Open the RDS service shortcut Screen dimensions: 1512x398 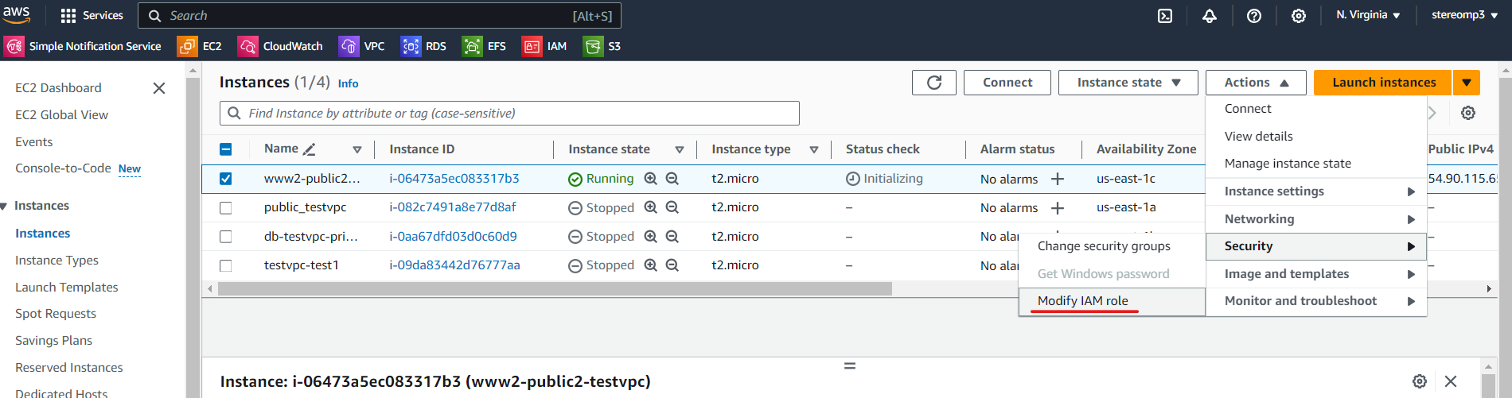pos(424,46)
